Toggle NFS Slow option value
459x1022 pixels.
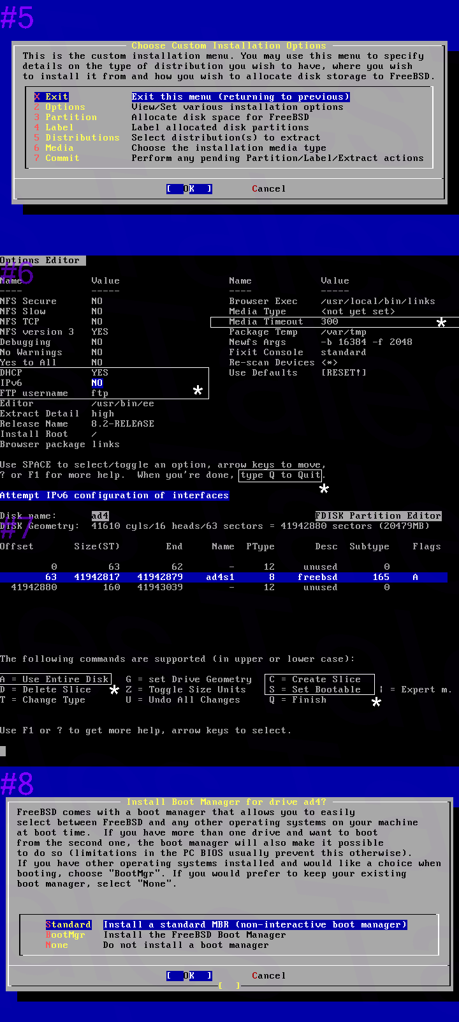click(97, 312)
